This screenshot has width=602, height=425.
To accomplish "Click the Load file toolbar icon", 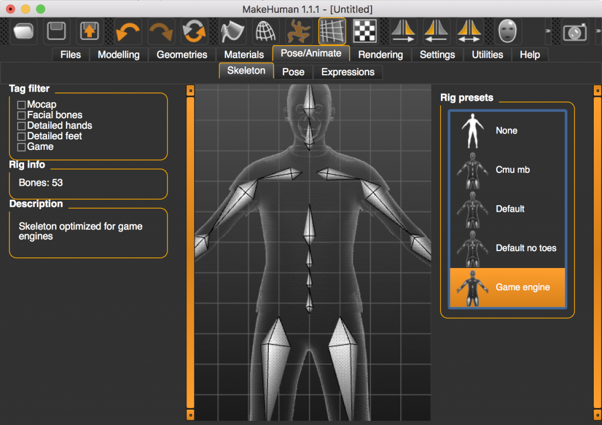I will 24,31.
